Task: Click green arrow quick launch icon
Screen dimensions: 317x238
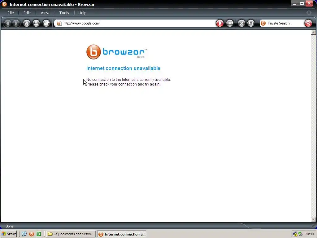Action: (39, 234)
